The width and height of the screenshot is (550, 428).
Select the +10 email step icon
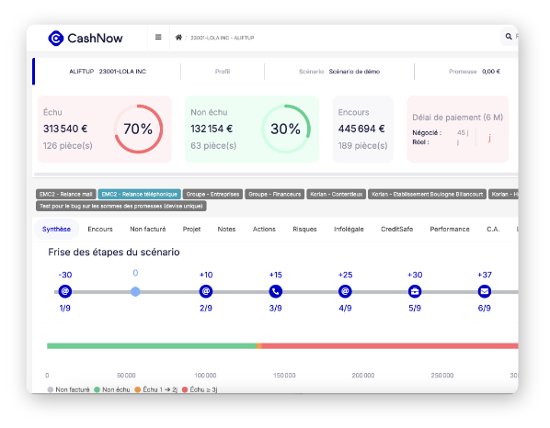pyautogui.click(x=206, y=291)
